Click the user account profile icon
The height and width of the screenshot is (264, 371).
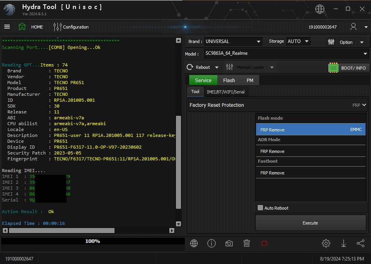point(353,27)
